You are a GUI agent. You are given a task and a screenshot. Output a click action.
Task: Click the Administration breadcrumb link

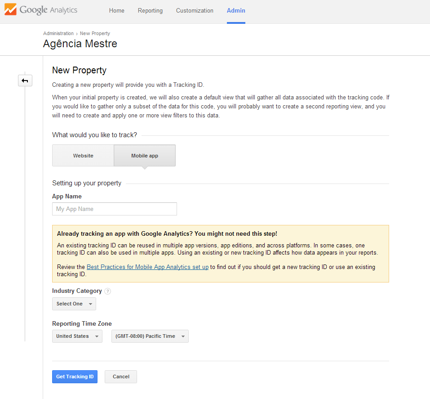click(58, 33)
